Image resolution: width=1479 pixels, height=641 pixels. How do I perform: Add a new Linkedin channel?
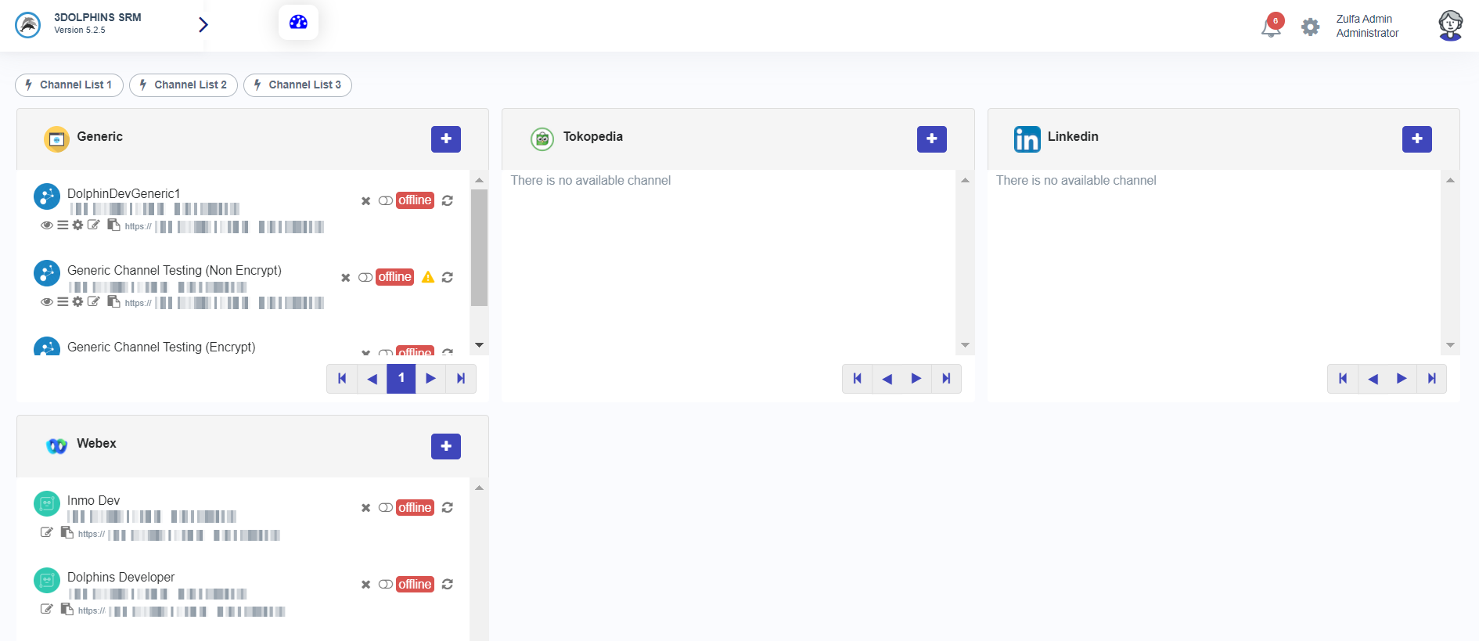coord(1416,139)
